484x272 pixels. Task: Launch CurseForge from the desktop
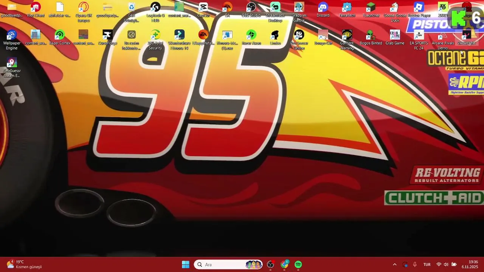[x=107, y=38]
